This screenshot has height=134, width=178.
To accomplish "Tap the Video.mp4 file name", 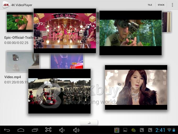I will coord(13,77).
